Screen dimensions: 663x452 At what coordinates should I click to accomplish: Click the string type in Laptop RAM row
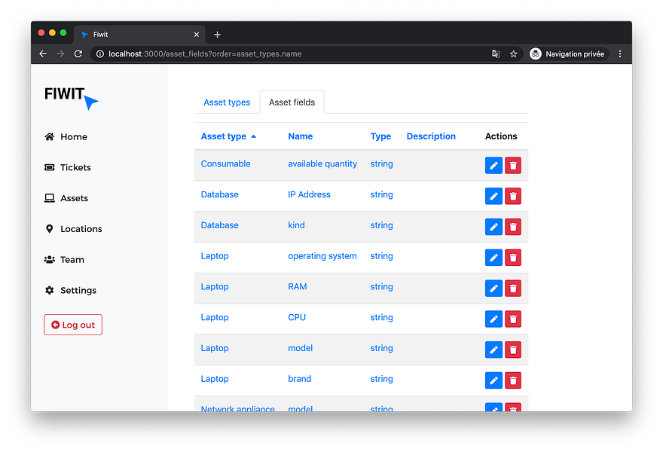point(381,287)
